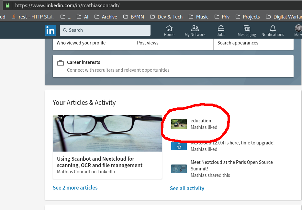
Task: Open the LinkedIn Home feed
Action: 169,30
